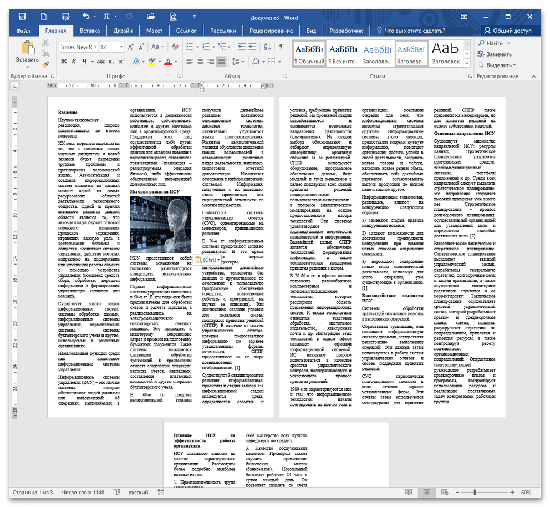Open the Вставка ribbon tab
The height and width of the screenshot is (507, 550).
[89, 31]
